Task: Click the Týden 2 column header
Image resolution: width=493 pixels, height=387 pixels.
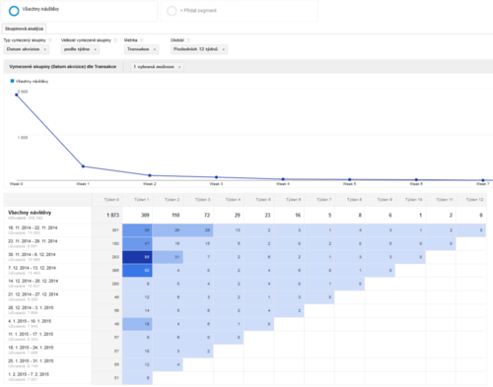Action: point(168,200)
